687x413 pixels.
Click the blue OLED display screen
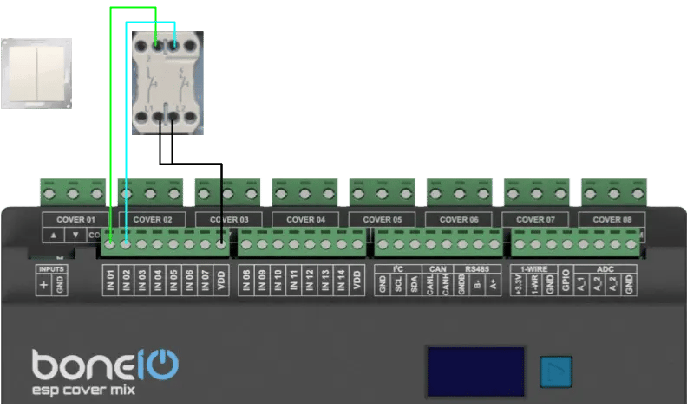coord(474,372)
